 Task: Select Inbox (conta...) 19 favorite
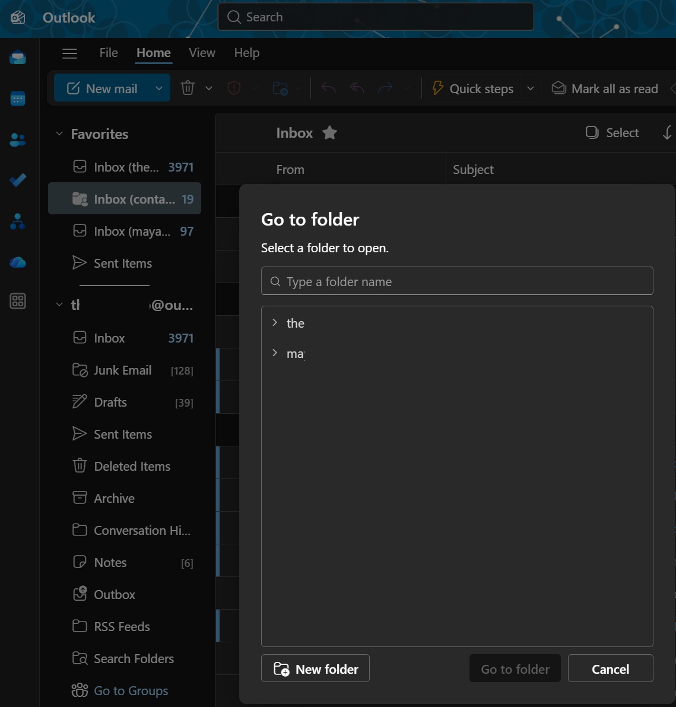(125, 199)
